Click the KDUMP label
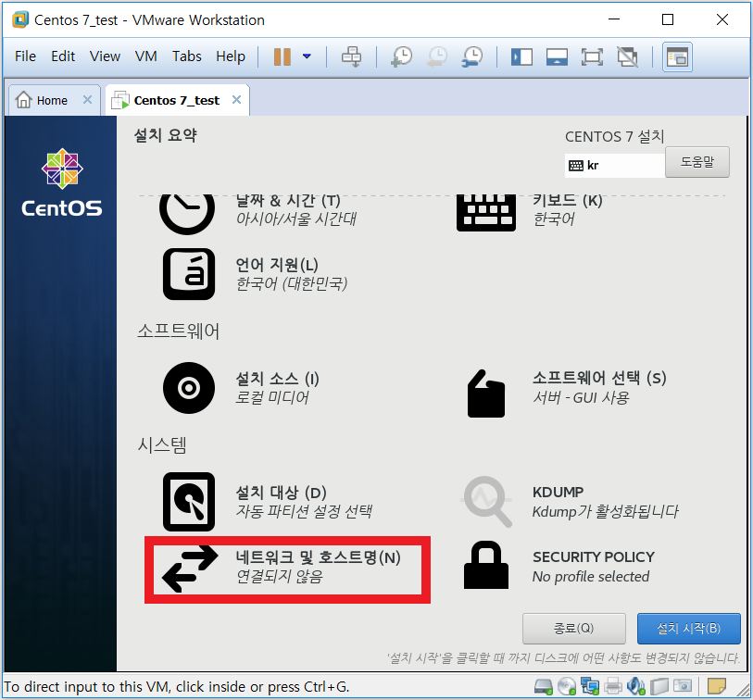This screenshot has height=700, width=753. [558, 492]
